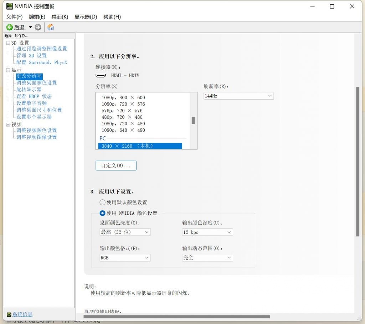Select the 使用 NVIDIA 颜色设置 radio button
The image size is (365, 324).
(102, 213)
